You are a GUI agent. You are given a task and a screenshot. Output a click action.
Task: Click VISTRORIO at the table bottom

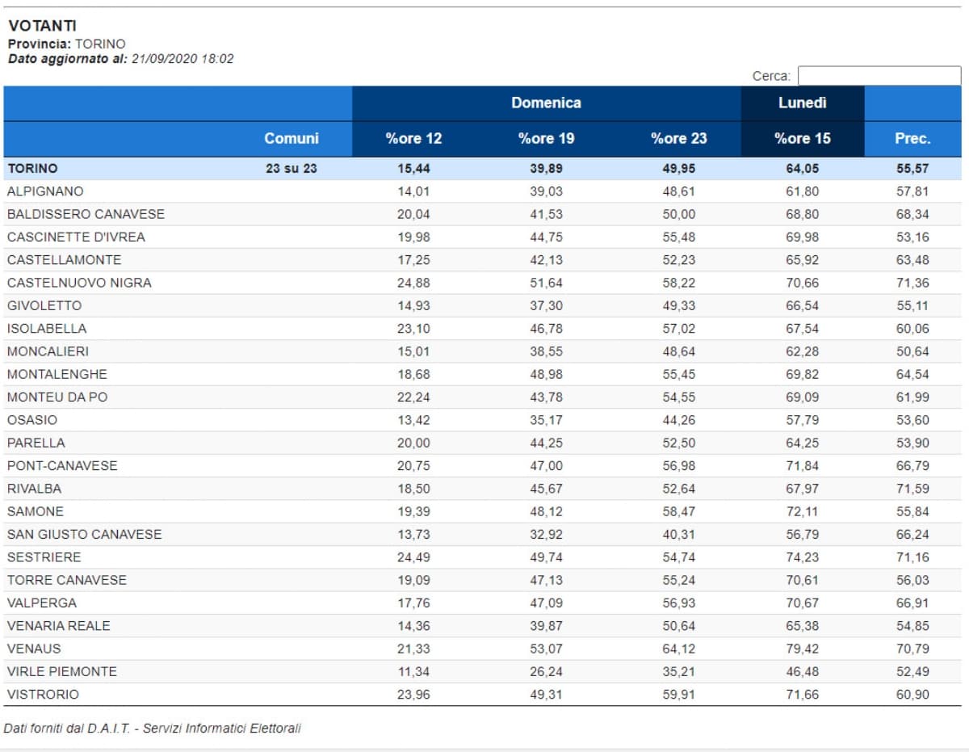pyautogui.click(x=43, y=694)
